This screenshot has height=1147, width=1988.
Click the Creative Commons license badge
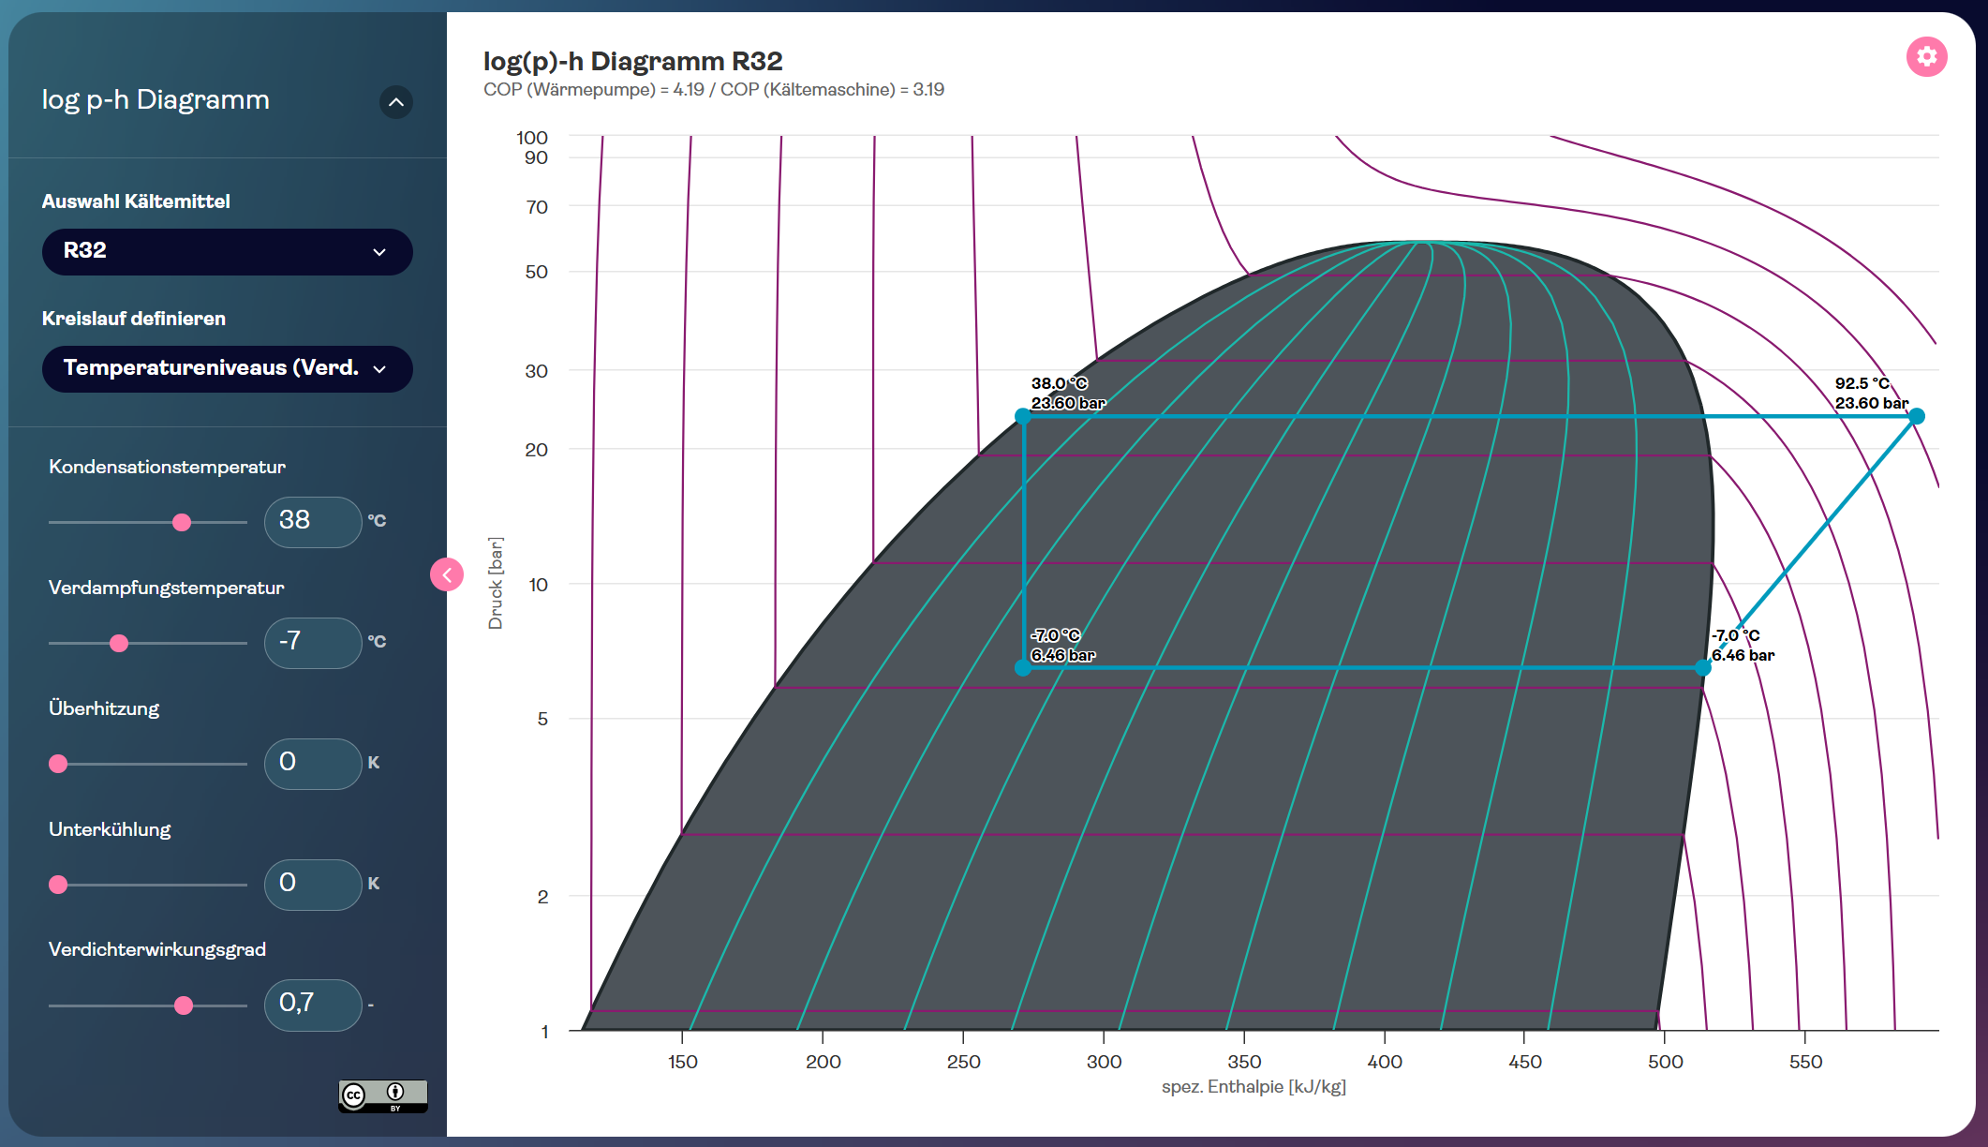(382, 1095)
